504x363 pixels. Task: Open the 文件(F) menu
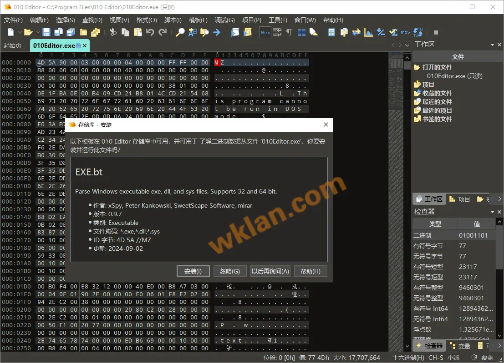coord(13,20)
